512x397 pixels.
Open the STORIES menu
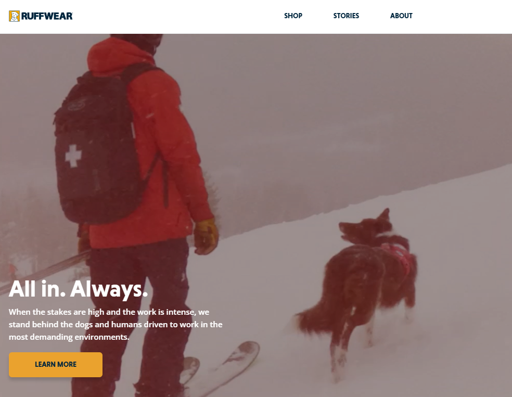point(346,16)
